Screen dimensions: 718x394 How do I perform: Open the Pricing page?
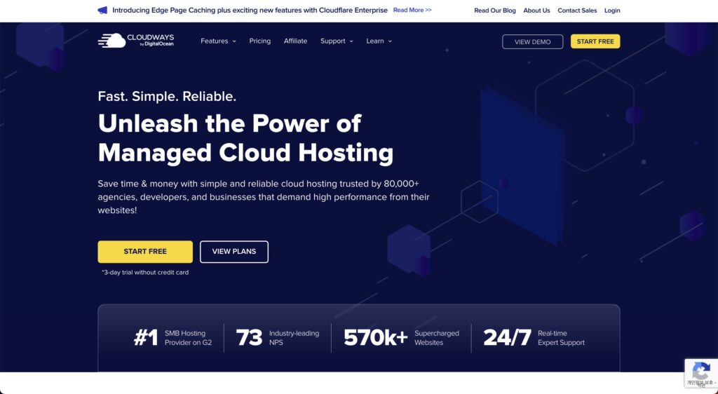click(259, 41)
